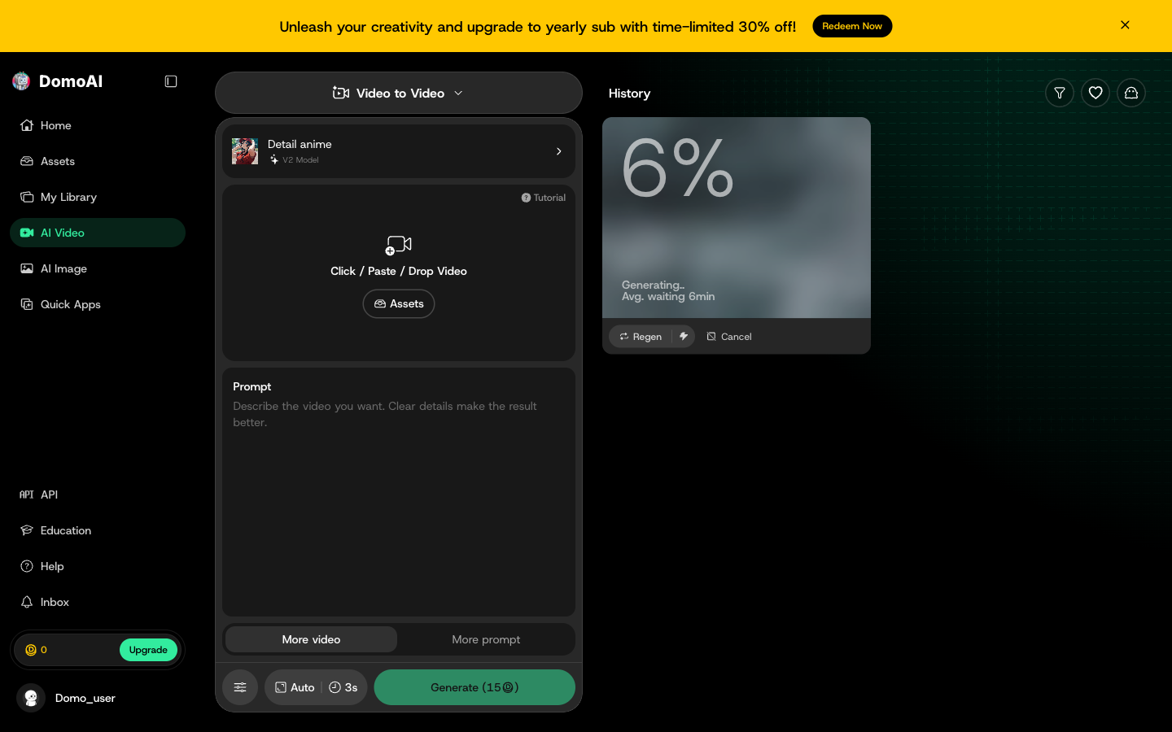This screenshot has width=1172, height=732.
Task: Click the History heading
Action: (x=629, y=94)
